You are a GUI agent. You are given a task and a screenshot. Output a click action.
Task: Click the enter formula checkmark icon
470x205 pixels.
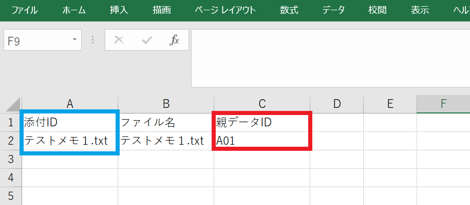(147, 40)
